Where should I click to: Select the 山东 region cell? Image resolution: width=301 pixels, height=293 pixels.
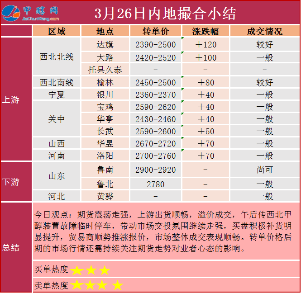coord(57,176)
